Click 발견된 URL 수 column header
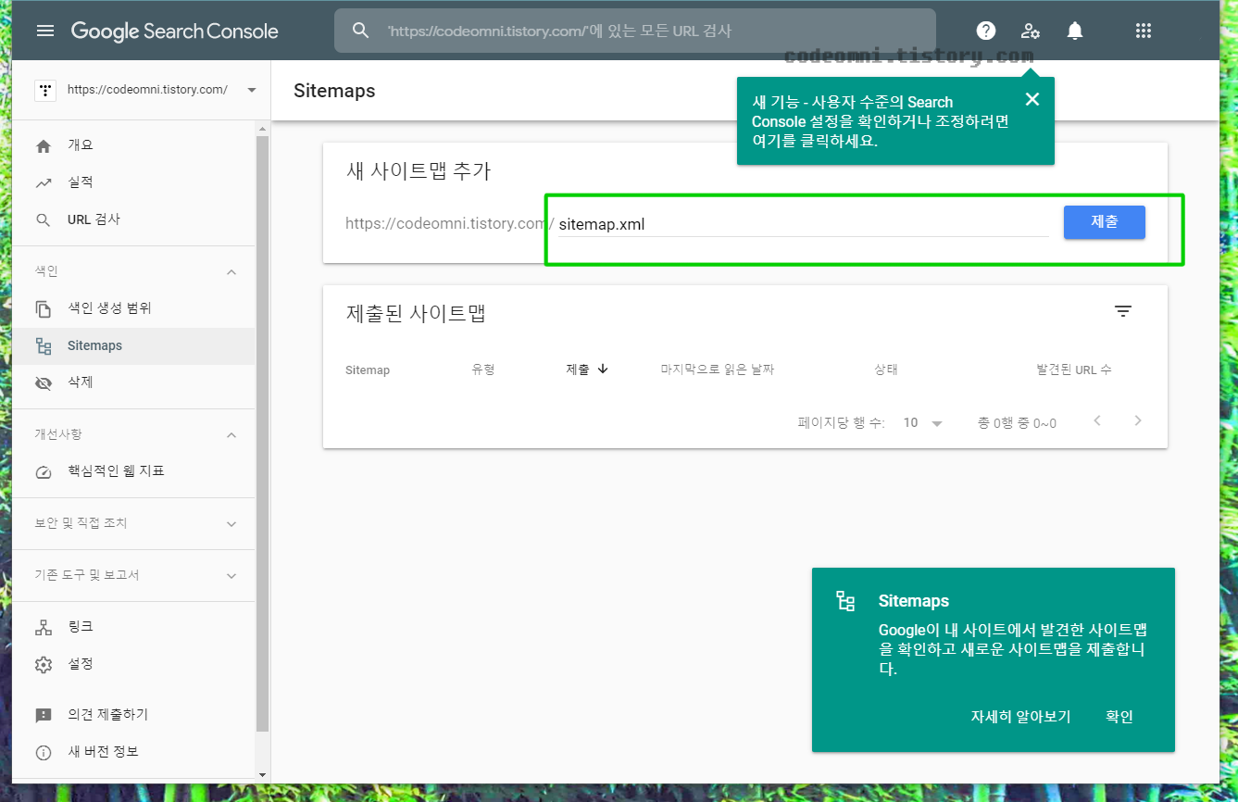Image resolution: width=1238 pixels, height=802 pixels. [x=1074, y=370]
